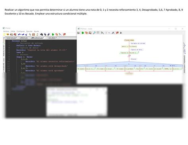Click the save icon in the PSDraw toolbar

[x=90, y=33]
